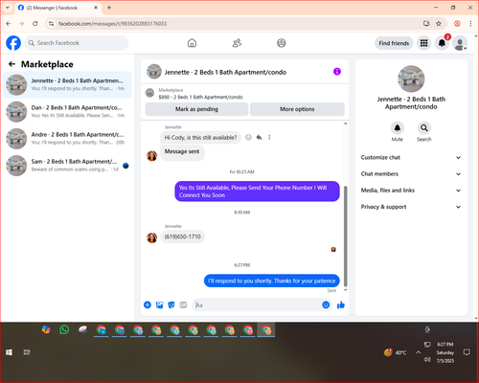Open the tab search dropdown arrow
Image resolution: width=479 pixels, height=383 pixels.
pyautogui.click(x=8, y=8)
